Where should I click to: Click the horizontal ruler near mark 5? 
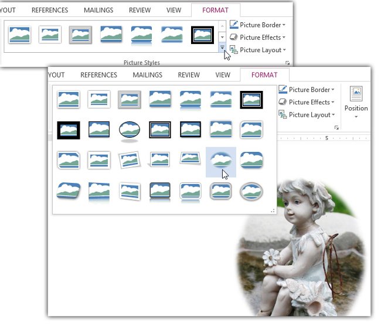coord(326,138)
